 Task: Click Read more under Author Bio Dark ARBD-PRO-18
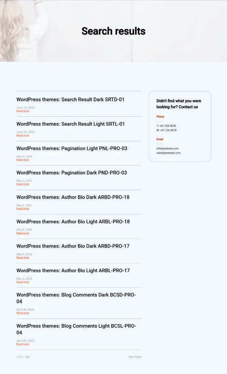[23, 208]
